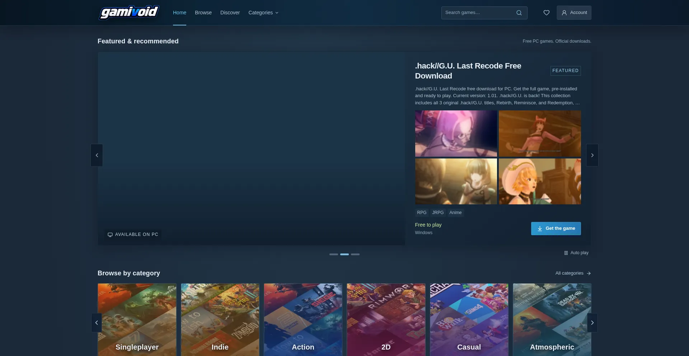This screenshot has height=356, width=689.
Task: View the pink-haired character screenshot thumbnail
Action: (x=456, y=133)
